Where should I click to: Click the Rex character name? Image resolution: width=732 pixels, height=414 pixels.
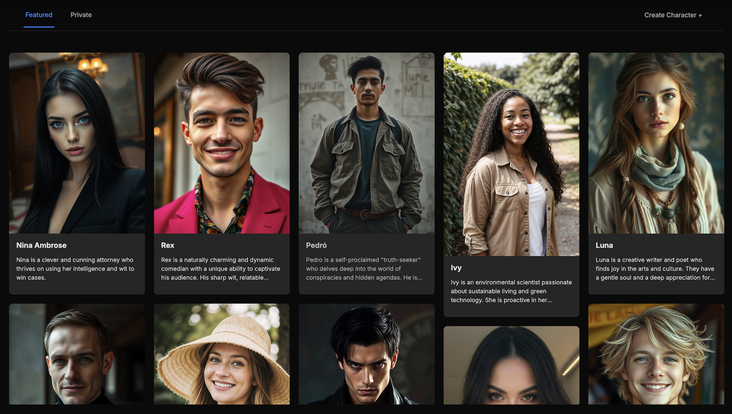[167, 245]
